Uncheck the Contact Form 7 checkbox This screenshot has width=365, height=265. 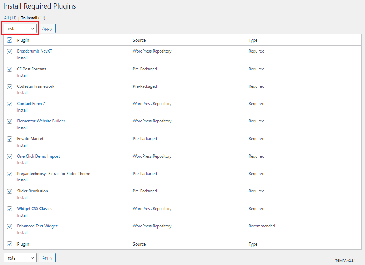point(10,104)
